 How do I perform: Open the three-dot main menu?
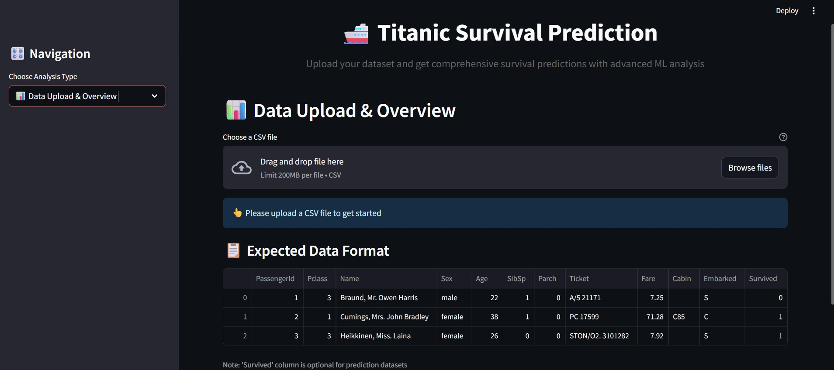pos(813,11)
